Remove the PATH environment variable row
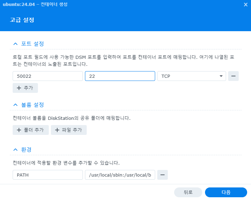 click(163, 175)
